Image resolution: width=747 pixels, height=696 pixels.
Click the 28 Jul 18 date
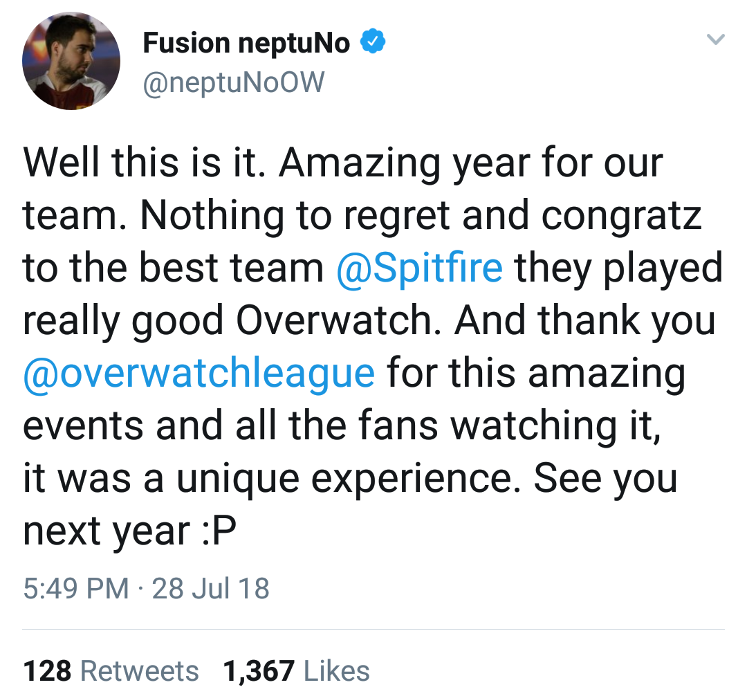[x=210, y=589]
